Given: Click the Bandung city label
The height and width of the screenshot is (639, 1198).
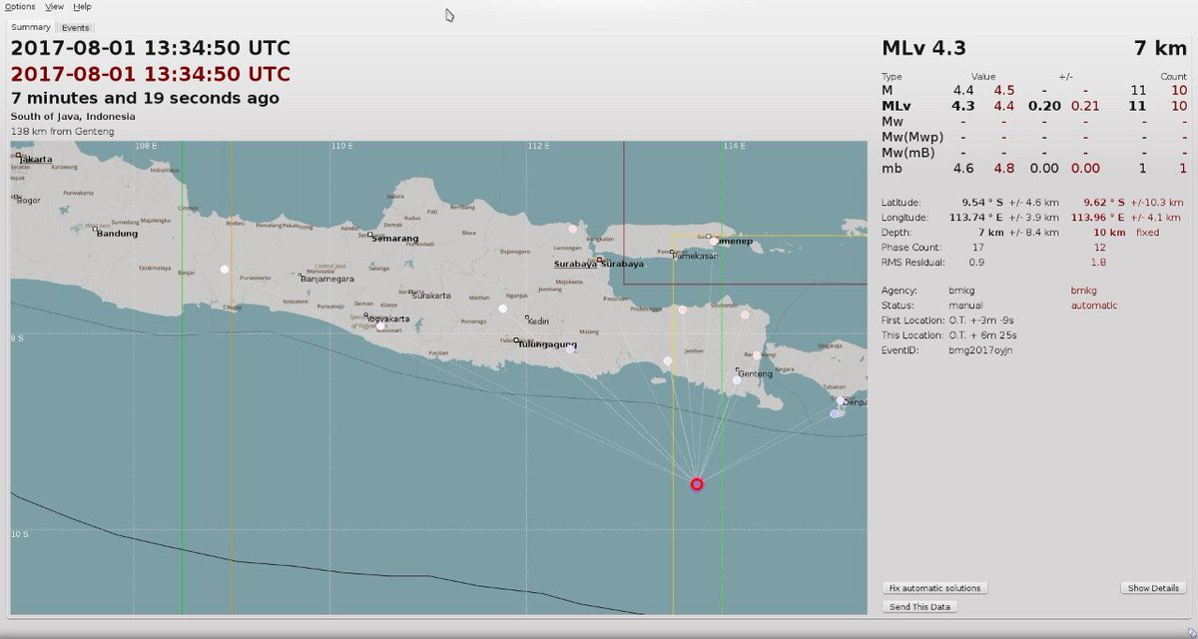Looking at the screenshot, I should tap(117, 234).
